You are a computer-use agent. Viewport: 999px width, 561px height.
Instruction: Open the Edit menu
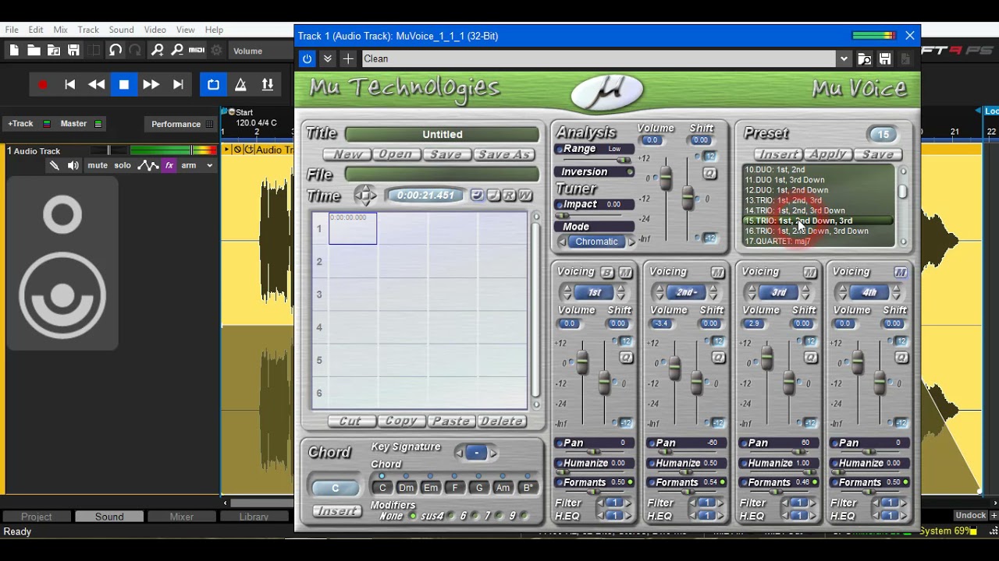point(36,30)
